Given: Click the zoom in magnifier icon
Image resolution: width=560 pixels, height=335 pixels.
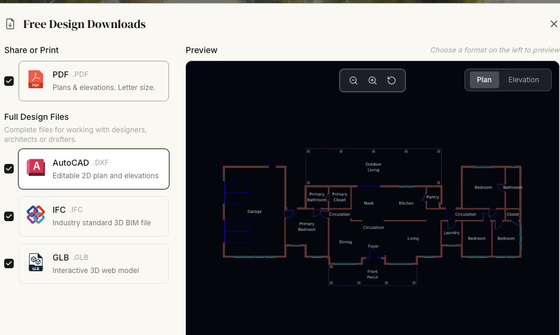Looking at the screenshot, I should tap(373, 80).
